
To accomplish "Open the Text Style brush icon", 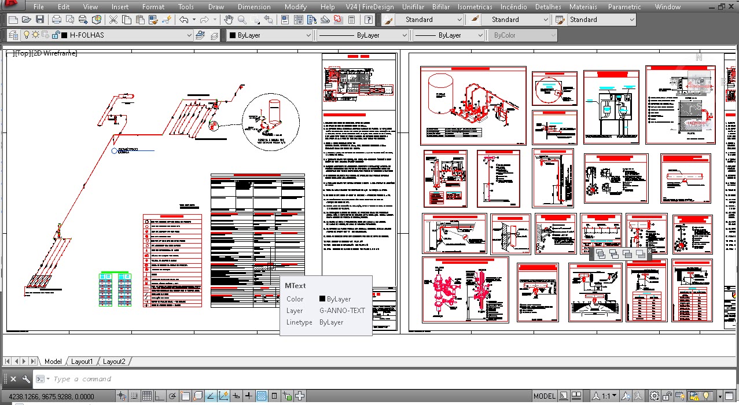I will (x=388, y=20).
